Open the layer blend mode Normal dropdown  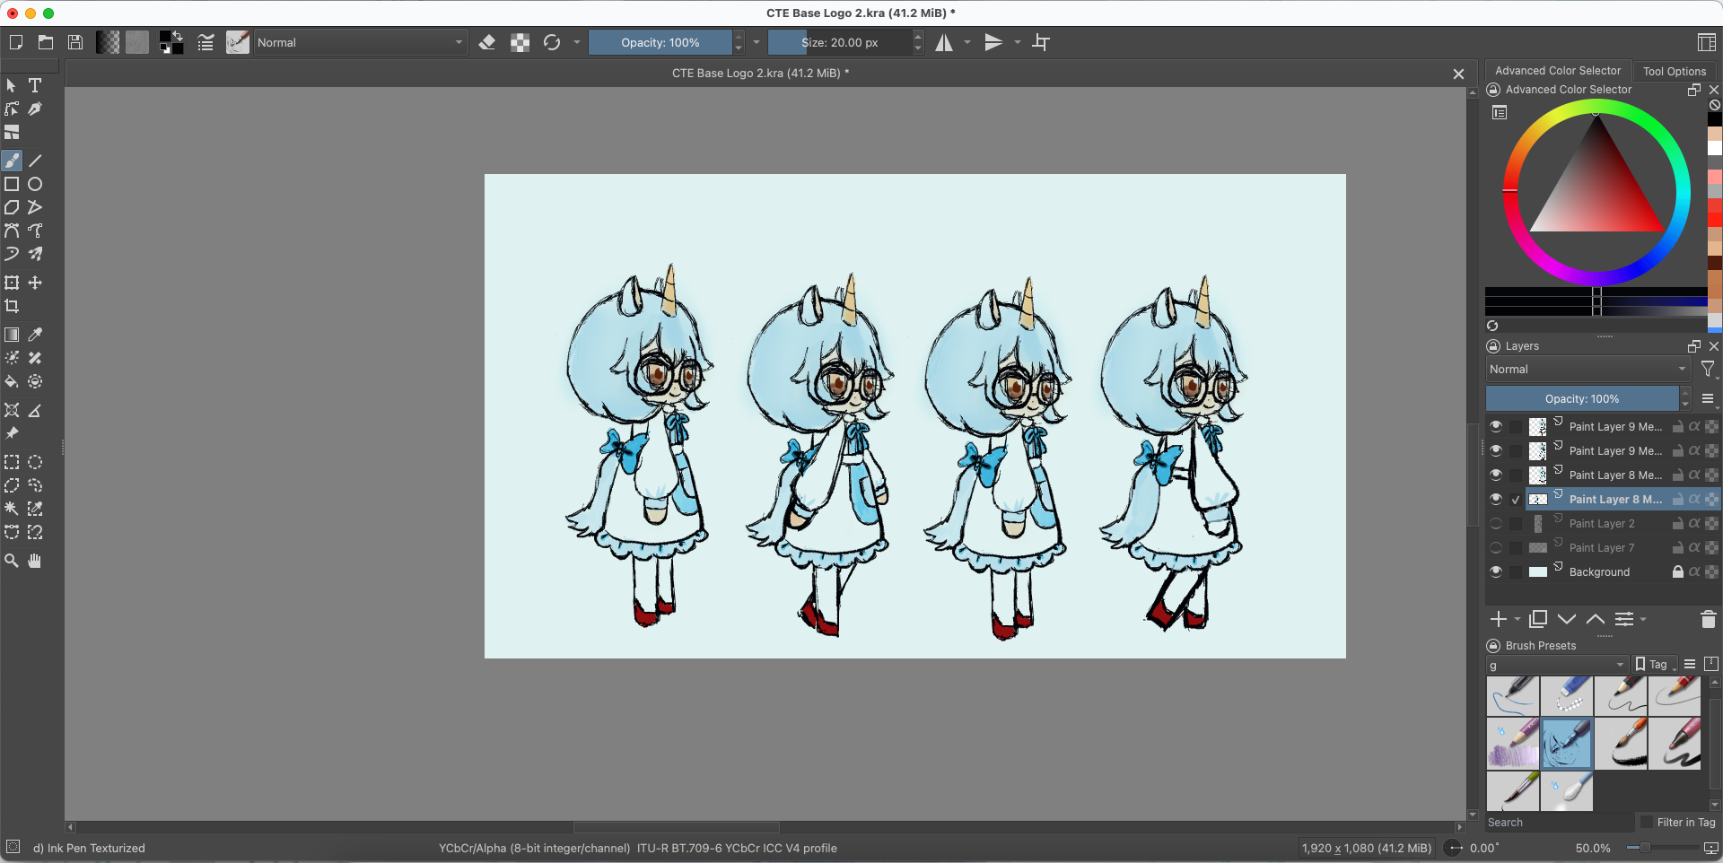tap(1587, 369)
